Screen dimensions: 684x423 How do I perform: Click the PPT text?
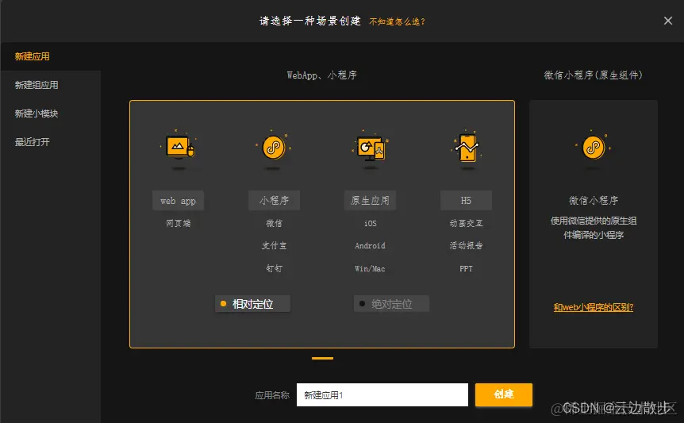coord(466,268)
